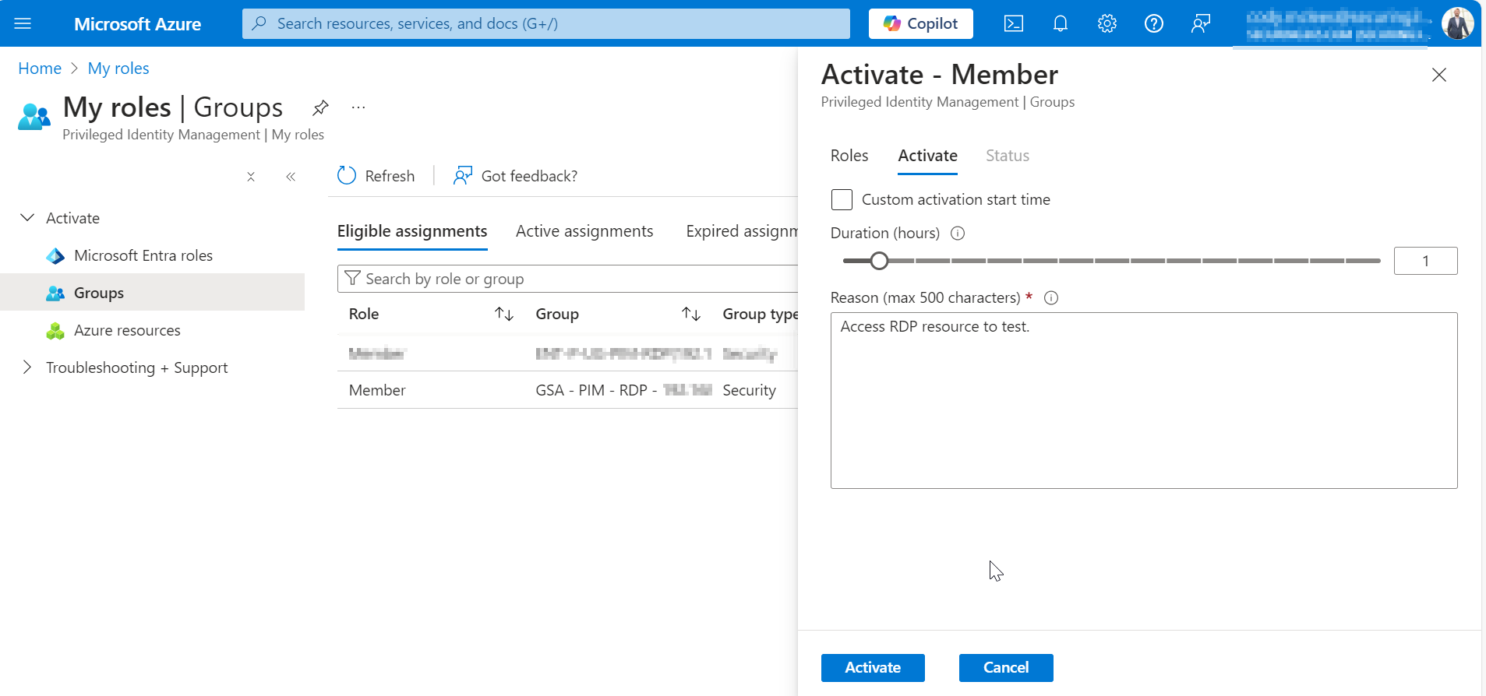Open the help question mark icon
The image size is (1486, 696).
point(1153,23)
